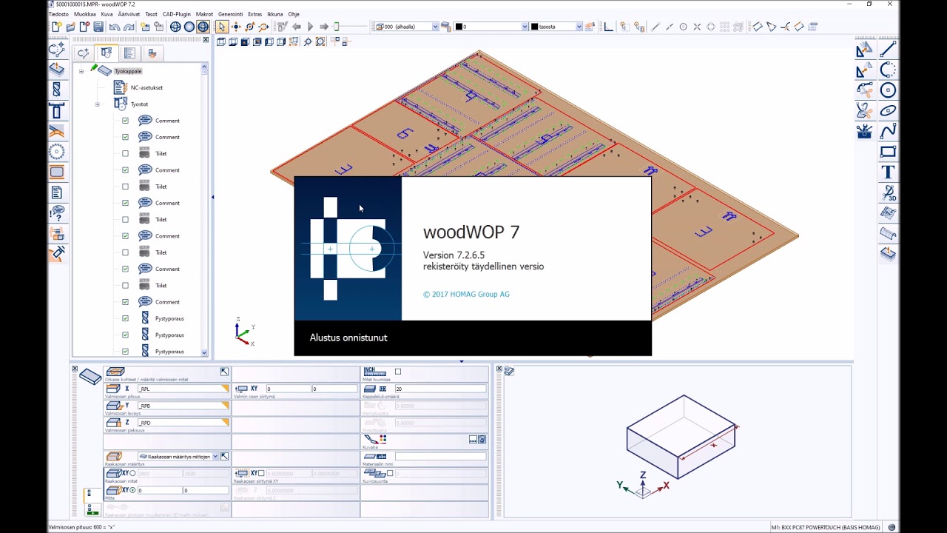Screen dimensions: 947x533
Task: Close the workpiece parameter panel with its X
Action: (75, 369)
